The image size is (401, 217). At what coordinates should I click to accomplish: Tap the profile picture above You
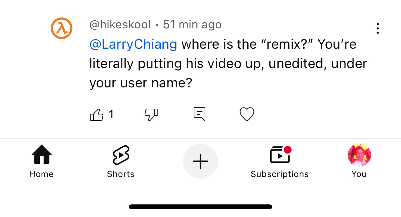point(359,155)
